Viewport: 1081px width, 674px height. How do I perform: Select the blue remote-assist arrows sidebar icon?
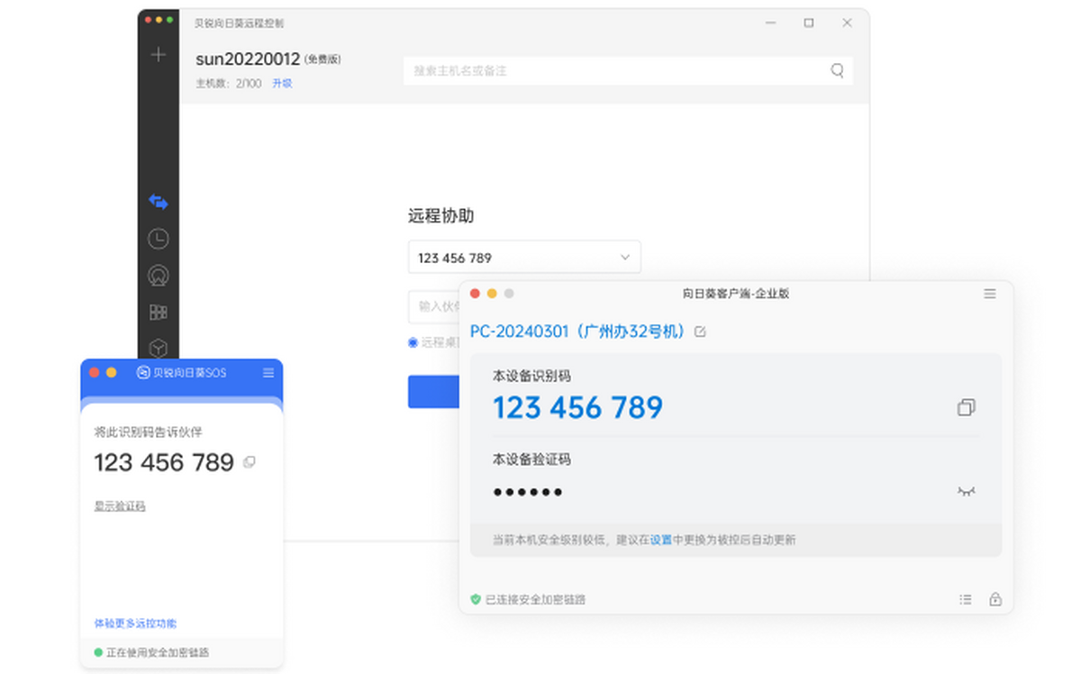point(159,202)
